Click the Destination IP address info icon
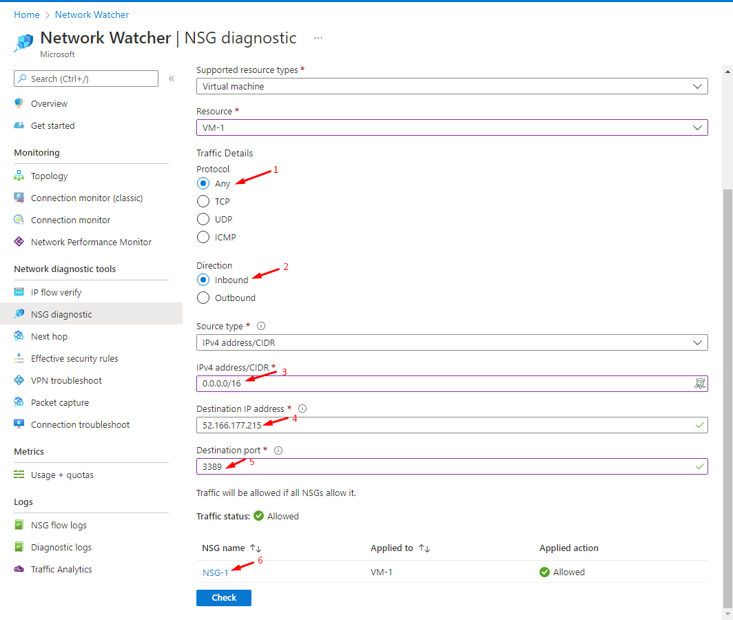Image resolution: width=733 pixels, height=620 pixels. point(302,409)
